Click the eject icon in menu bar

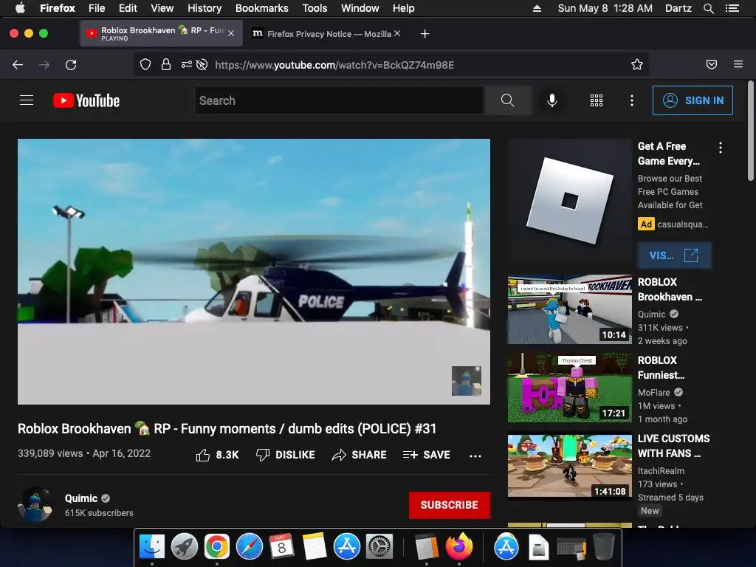pyautogui.click(x=537, y=8)
